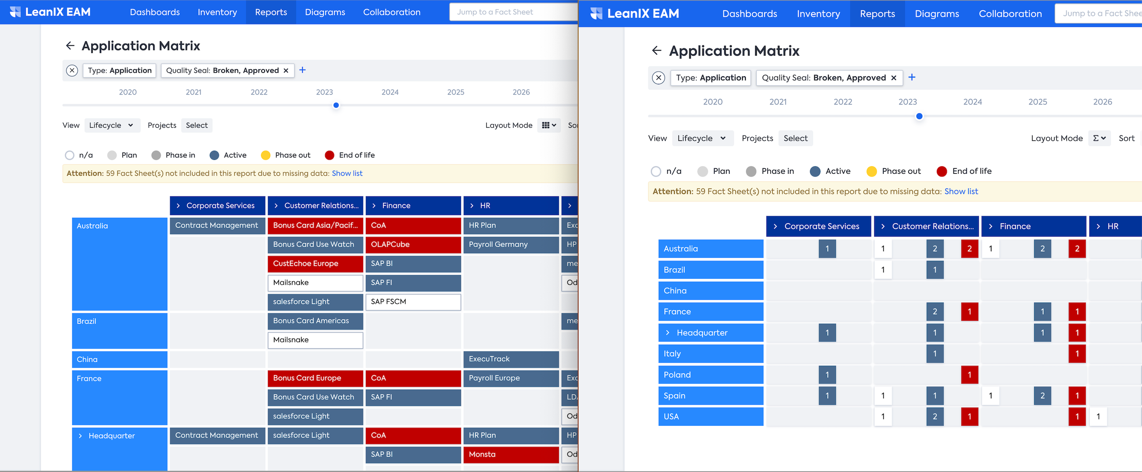Toggle Phase out legend in left window
Viewport: 1142px width, 472px height.
[285, 155]
